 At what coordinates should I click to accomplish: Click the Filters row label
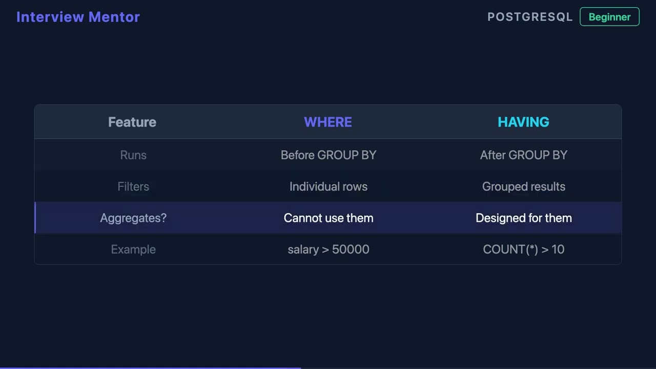133,187
